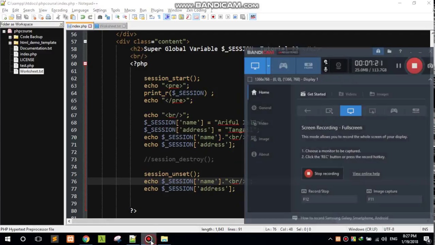Screen dimensions: 435x245
Task: Toggle Bandicam webcam overlay
Action: (x=338, y=66)
